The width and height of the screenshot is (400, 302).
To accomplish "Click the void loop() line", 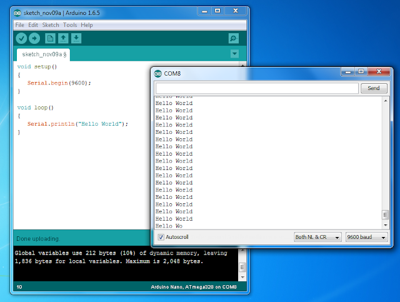I will coord(36,108).
